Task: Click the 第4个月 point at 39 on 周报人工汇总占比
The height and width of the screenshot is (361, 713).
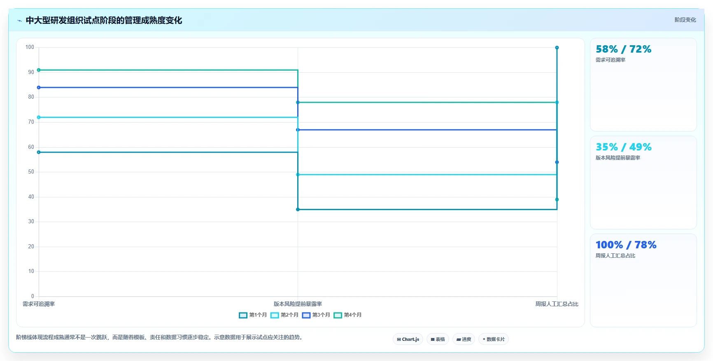Action: 557,199
